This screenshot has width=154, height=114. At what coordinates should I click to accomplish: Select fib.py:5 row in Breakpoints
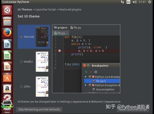(102, 81)
